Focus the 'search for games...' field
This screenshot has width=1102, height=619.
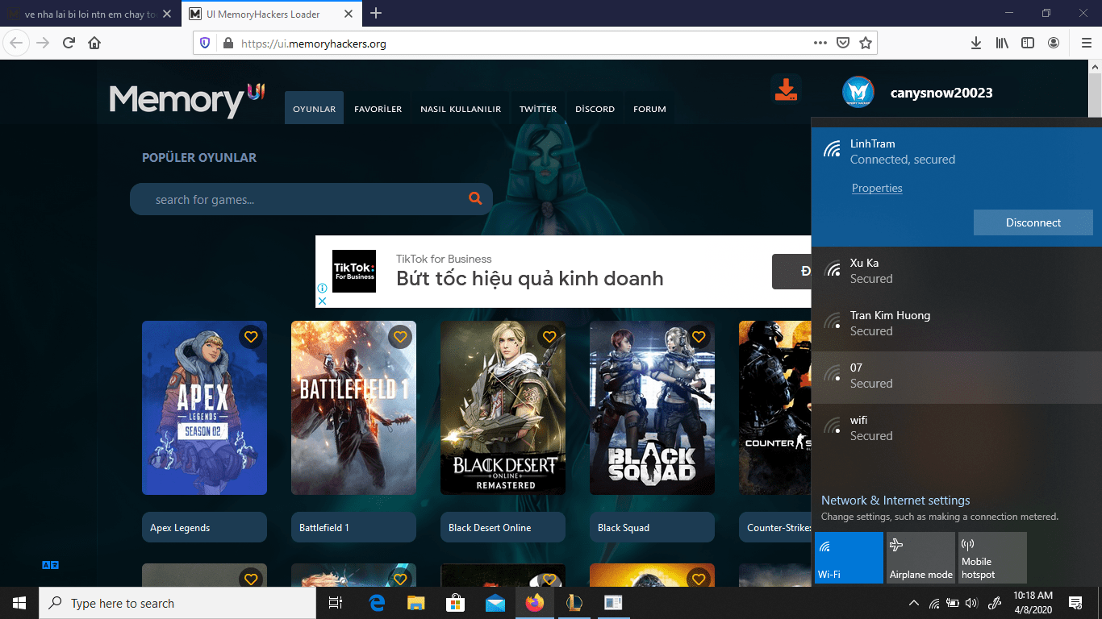click(x=311, y=199)
